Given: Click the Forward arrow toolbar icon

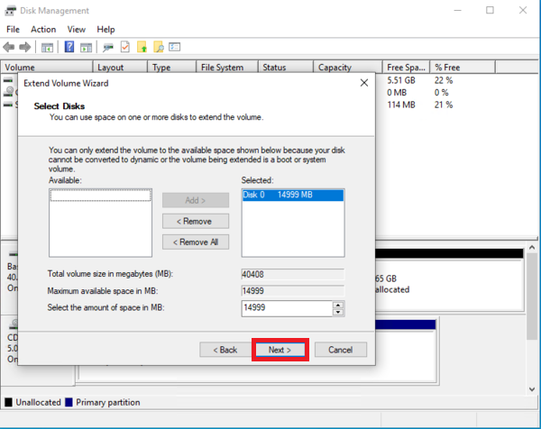Looking at the screenshot, I should [x=26, y=47].
